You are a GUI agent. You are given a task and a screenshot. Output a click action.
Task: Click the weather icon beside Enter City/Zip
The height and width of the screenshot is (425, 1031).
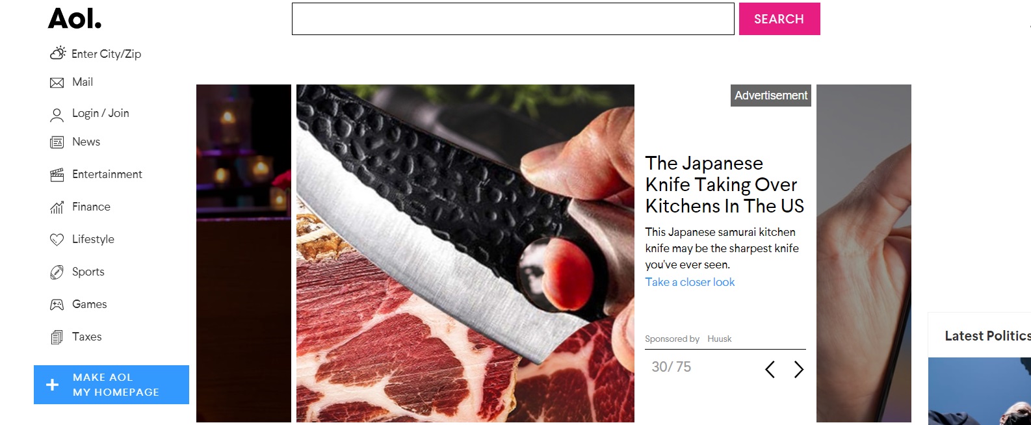(x=58, y=53)
